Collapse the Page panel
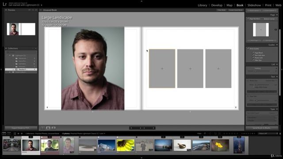The width and height of the screenshot is (283, 159). 277,15
